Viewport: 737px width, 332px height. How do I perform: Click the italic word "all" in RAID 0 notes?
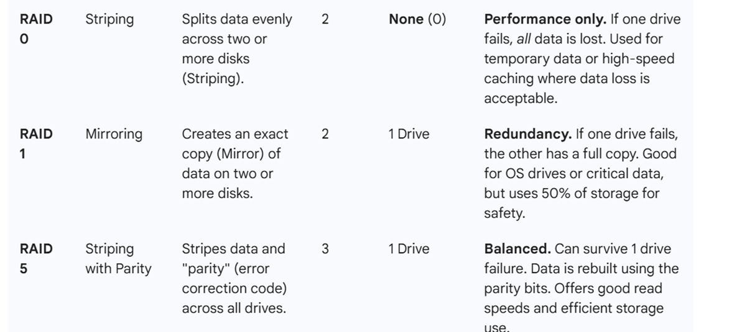tap(524, 39)
